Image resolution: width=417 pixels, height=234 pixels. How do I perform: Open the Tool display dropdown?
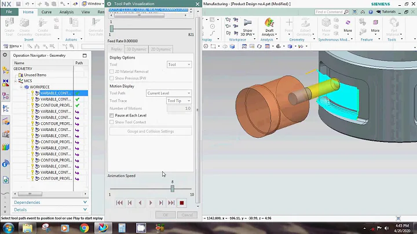click(179, 64)
